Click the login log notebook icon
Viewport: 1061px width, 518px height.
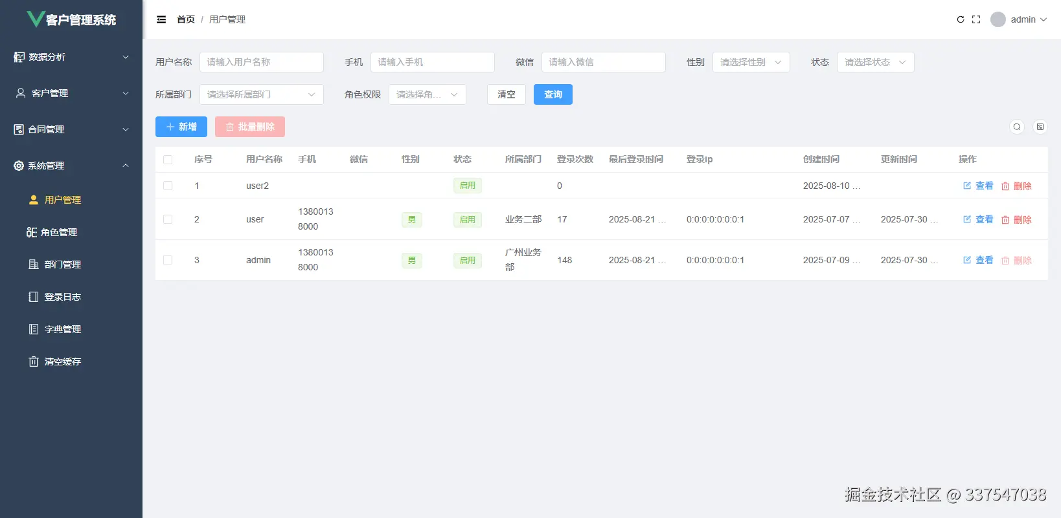[x=34, y=297]
